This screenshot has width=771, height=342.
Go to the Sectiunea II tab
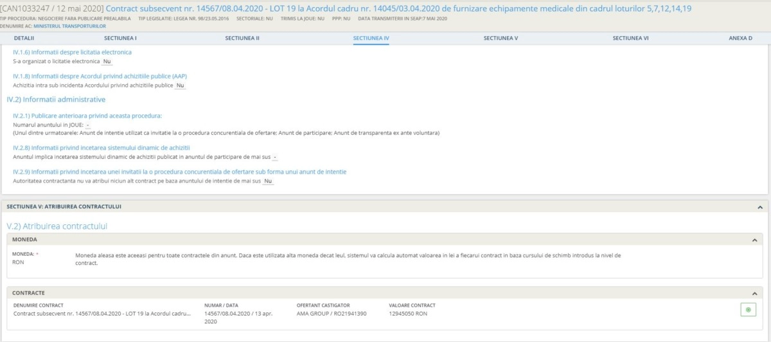(242, 39)
